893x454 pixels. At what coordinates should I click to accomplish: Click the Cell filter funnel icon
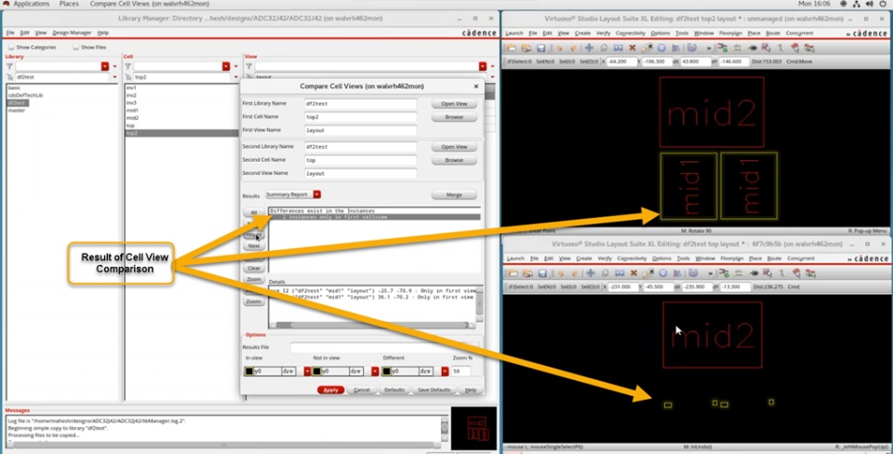(128, 67)
